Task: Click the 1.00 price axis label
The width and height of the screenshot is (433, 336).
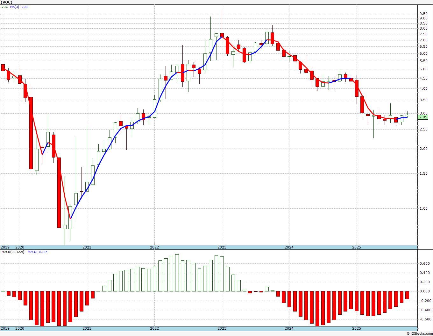Action: (423, 208)
